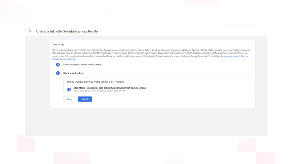Click the White Collar Factory address text

(x=100, y=91)
